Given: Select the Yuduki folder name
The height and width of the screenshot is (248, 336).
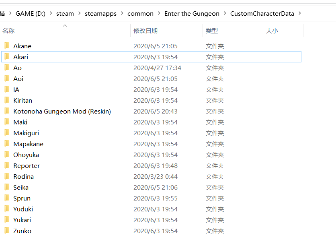Looking at the screenshot, I should pos(23,209).
